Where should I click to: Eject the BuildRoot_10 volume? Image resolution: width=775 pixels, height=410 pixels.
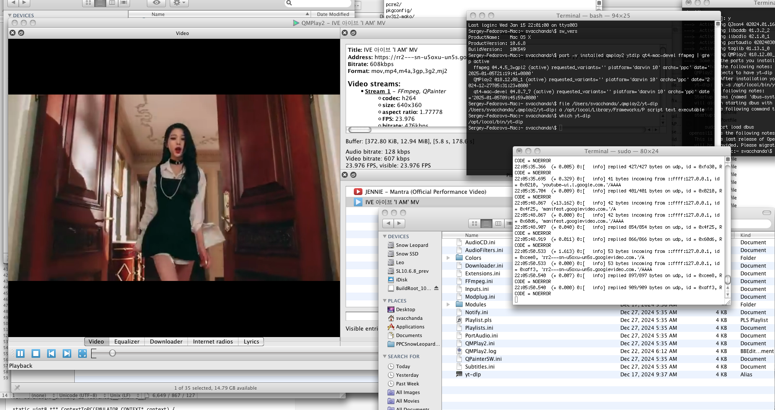(x=436, y=288)
